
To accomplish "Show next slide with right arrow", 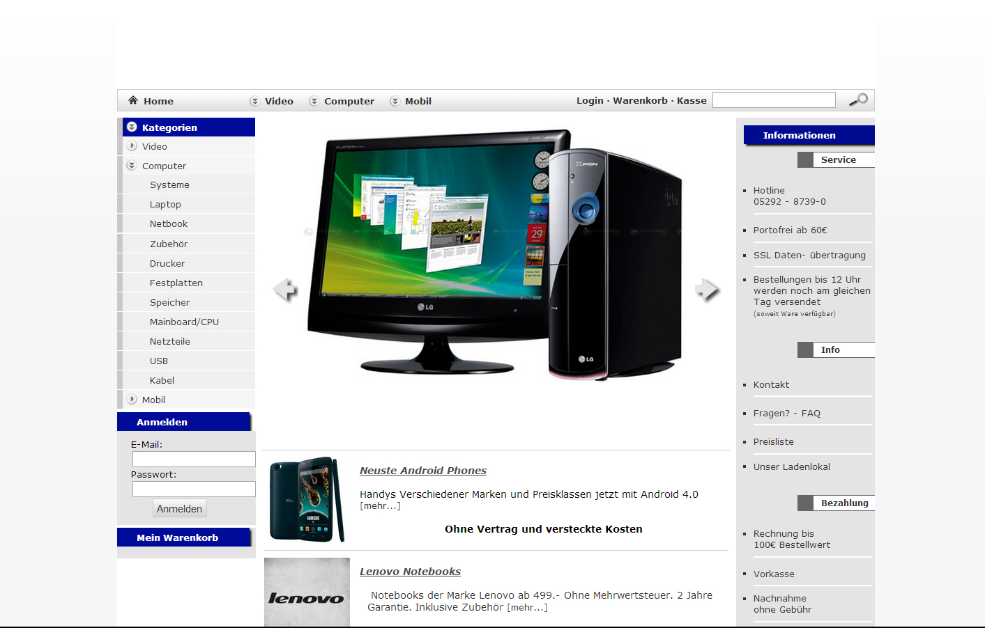I will tap(707, 289).
